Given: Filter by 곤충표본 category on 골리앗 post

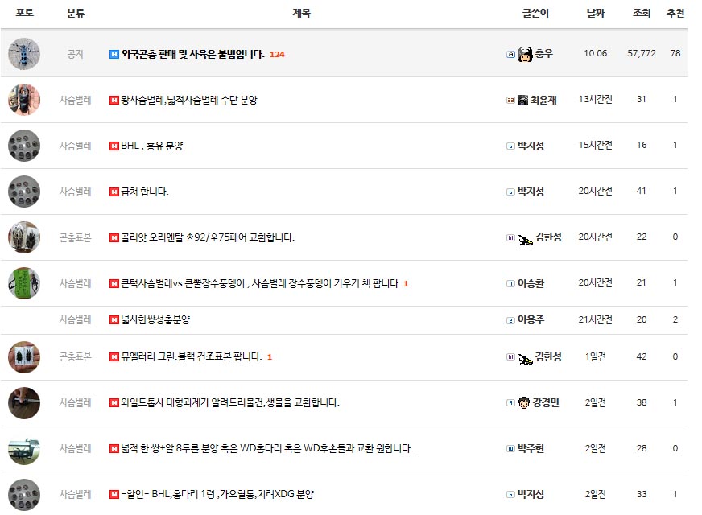Looking at the screenshot, I should coord(75,237).
